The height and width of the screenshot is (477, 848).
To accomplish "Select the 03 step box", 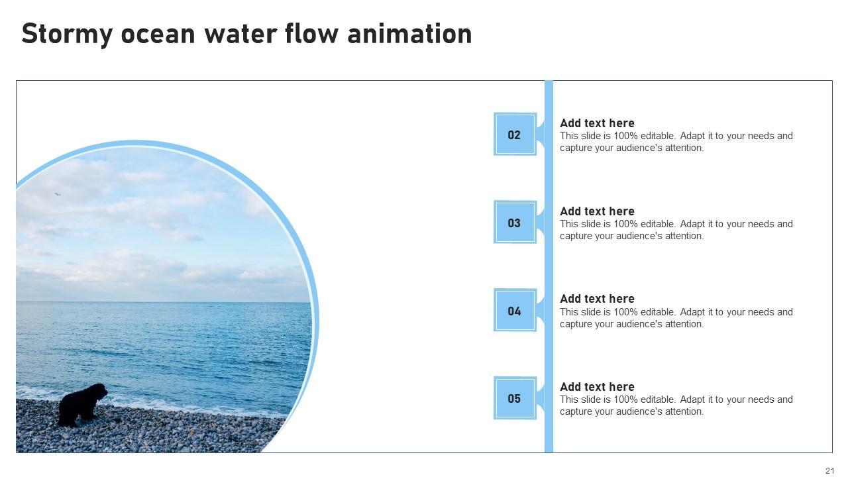I will coord(515,223).
